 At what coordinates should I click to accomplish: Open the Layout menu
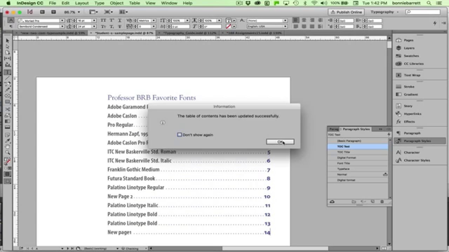coord(82,3)
